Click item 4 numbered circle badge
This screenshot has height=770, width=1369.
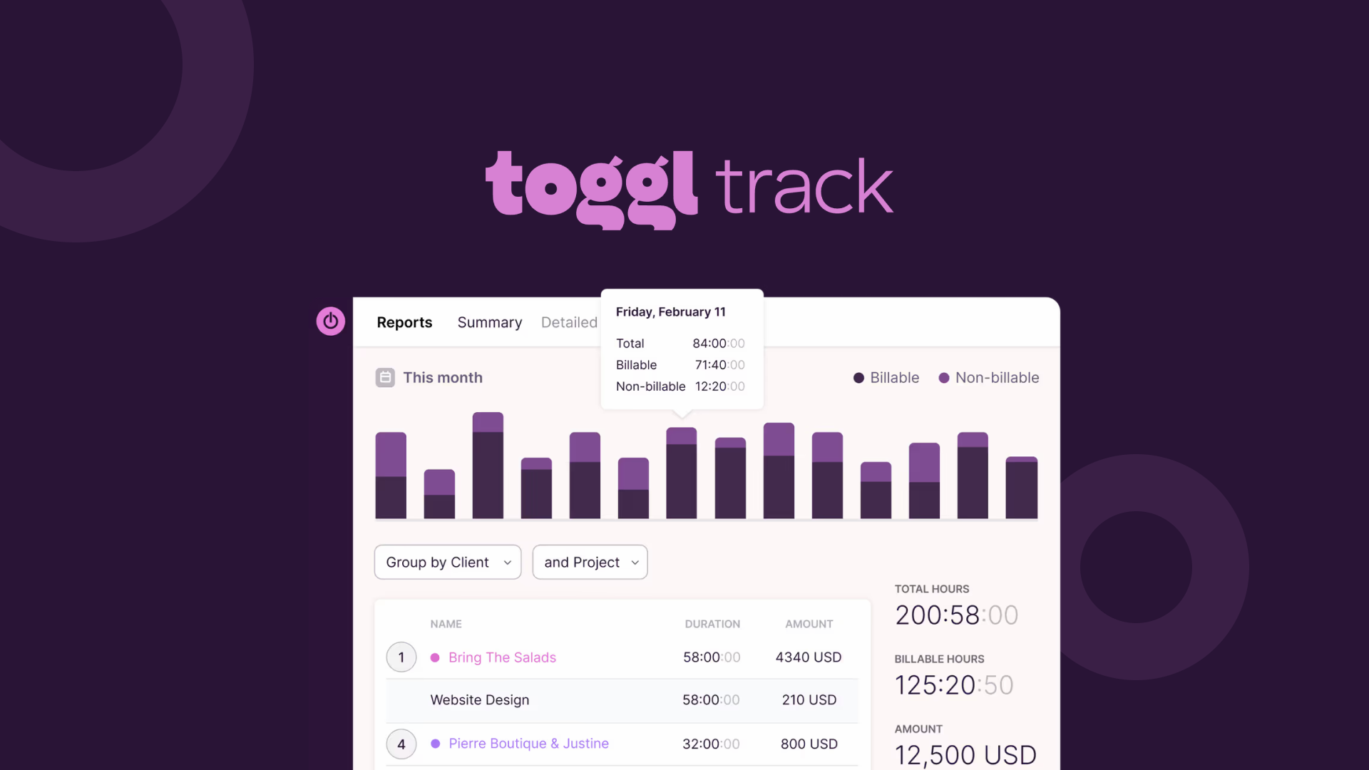[401, 744]
